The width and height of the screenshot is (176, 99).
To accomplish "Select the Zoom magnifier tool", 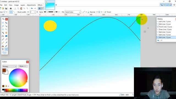I will [6, 29].
